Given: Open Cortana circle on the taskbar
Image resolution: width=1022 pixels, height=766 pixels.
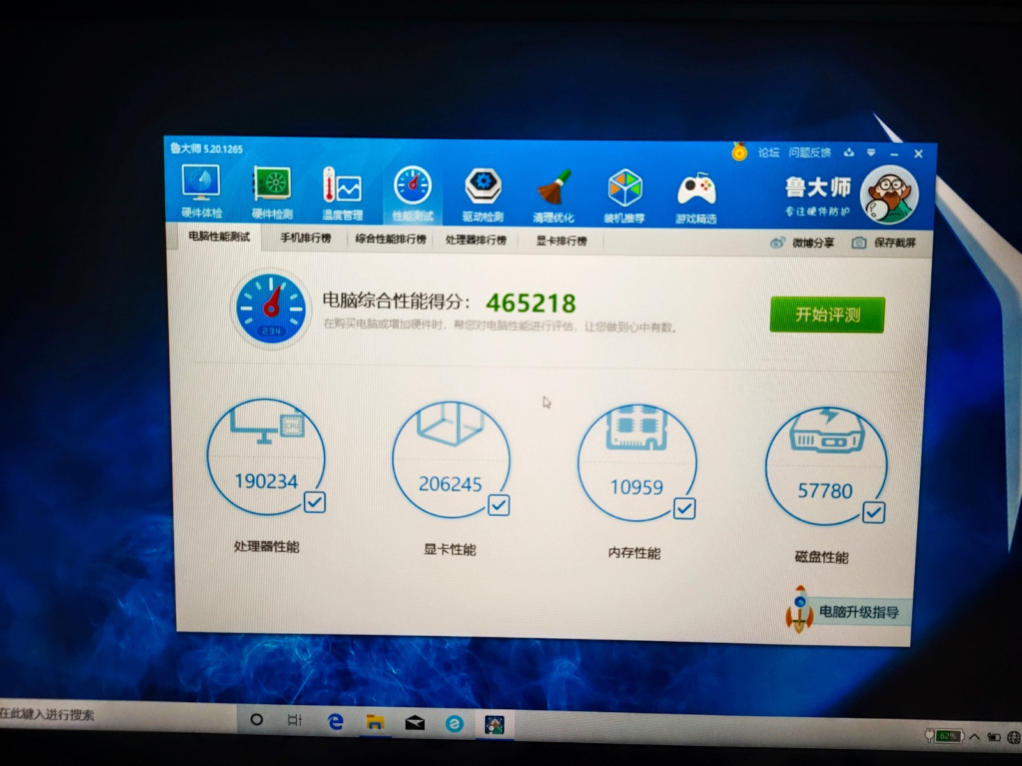Looking at the screenshot, I should [256, 719].
